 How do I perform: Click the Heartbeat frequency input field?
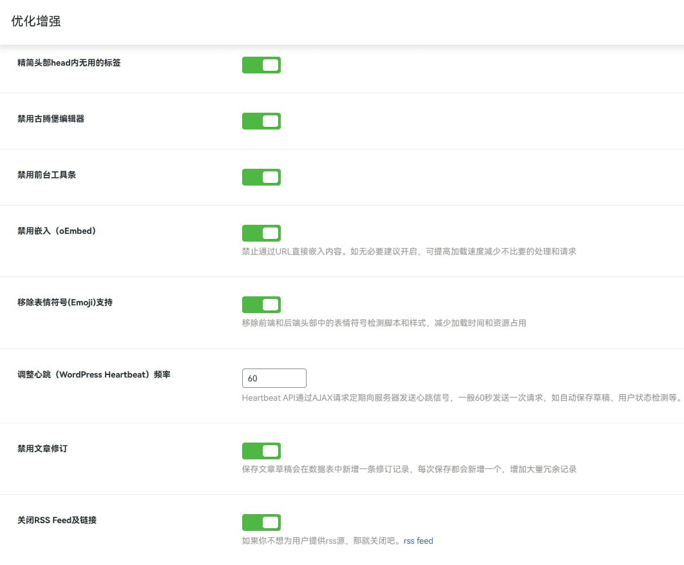tap(274, 378)
